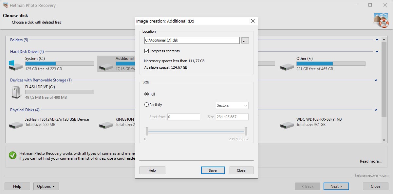
Task: Click 'Available space: 124,67 GB' text
Action: tap(166, 67)
